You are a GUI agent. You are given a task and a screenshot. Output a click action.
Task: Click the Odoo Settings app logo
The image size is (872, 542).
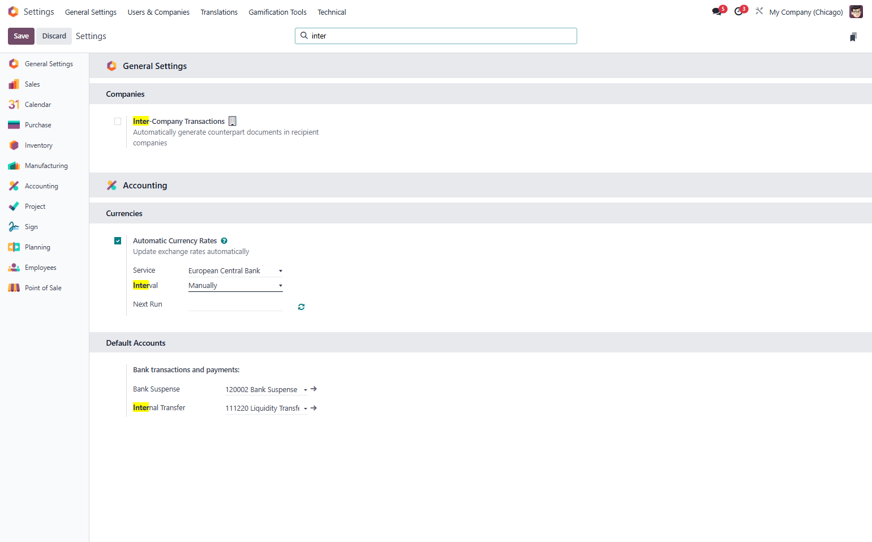[13, 12]
